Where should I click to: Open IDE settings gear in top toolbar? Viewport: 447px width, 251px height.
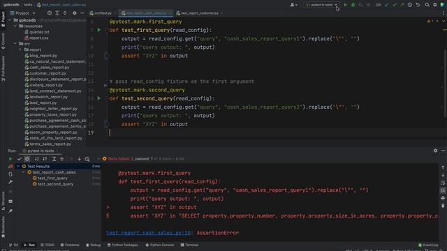pos(434,5)
